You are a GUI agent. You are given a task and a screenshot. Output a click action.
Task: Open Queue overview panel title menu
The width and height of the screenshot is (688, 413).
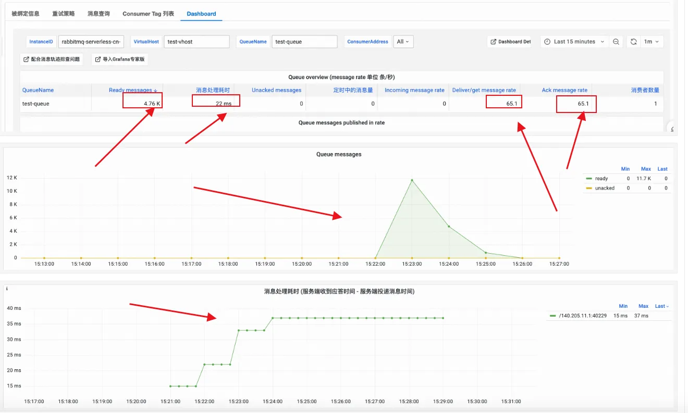(x=341, y=77)
